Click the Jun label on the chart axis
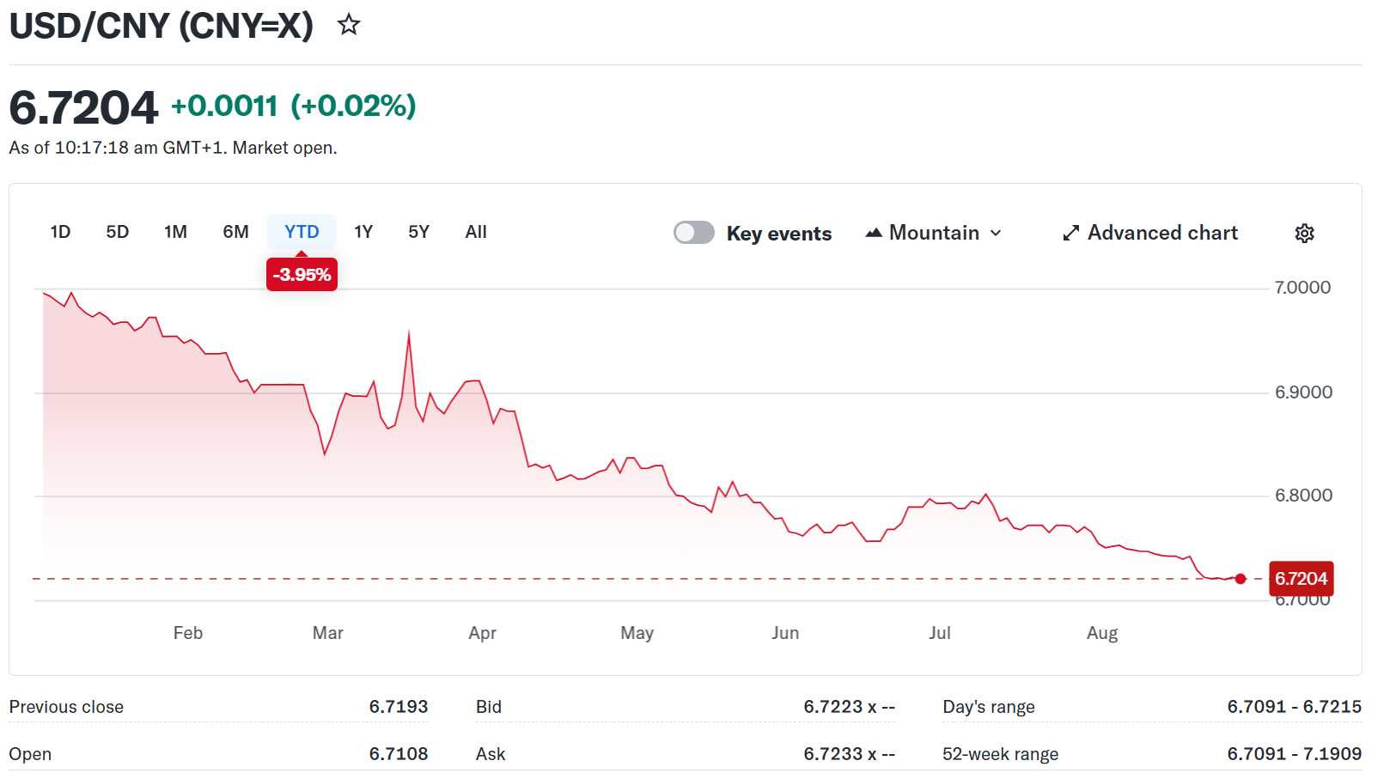This screenshot has height=779, width=1390. [x=785, y=633]
